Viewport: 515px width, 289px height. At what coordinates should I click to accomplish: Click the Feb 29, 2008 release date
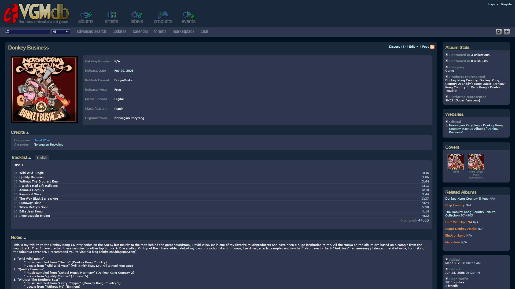point(124,71)
